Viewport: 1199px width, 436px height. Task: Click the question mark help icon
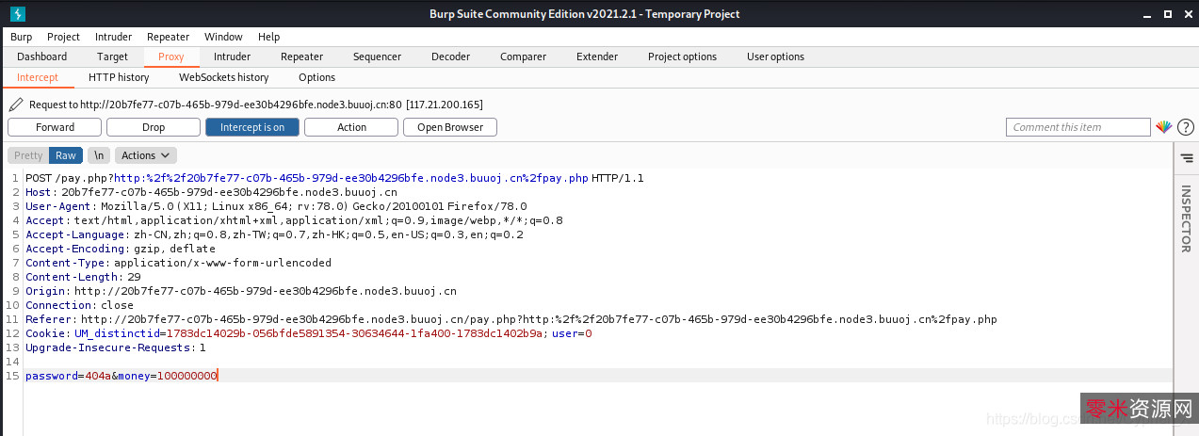point(1185,127)
